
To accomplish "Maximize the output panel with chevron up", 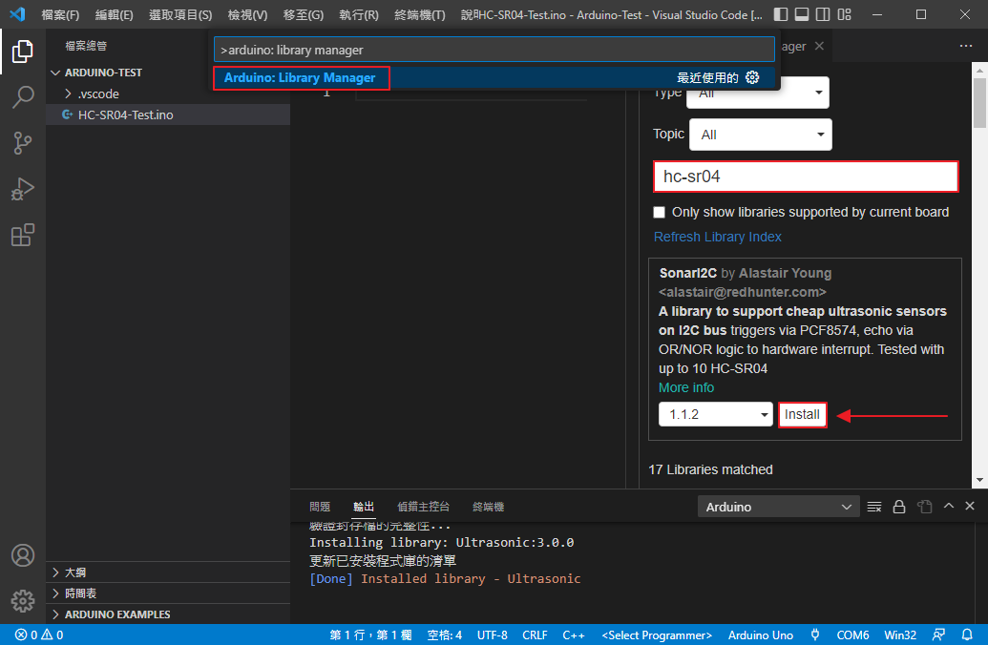I will click(948, 507).
